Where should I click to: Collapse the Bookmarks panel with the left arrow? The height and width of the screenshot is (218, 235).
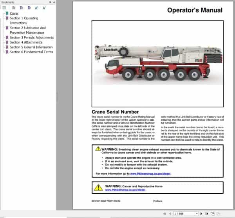coord(54,2)
